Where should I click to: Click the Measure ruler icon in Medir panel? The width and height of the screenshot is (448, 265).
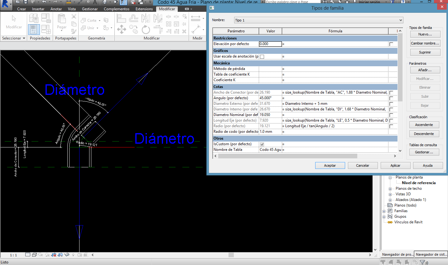[196, 18]
